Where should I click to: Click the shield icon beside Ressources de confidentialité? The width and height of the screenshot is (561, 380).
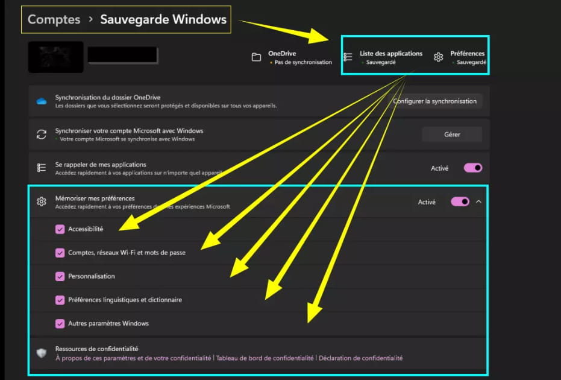click(42, 353)
